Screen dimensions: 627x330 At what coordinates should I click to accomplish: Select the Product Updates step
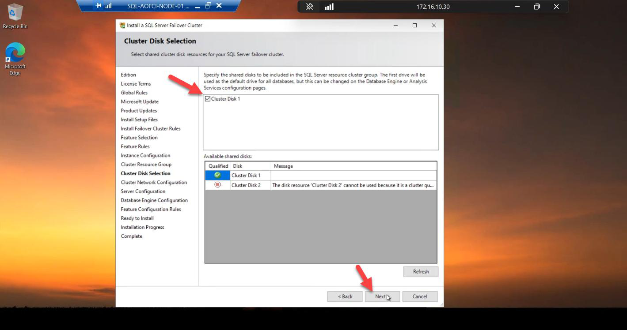[x=139, y=111]
